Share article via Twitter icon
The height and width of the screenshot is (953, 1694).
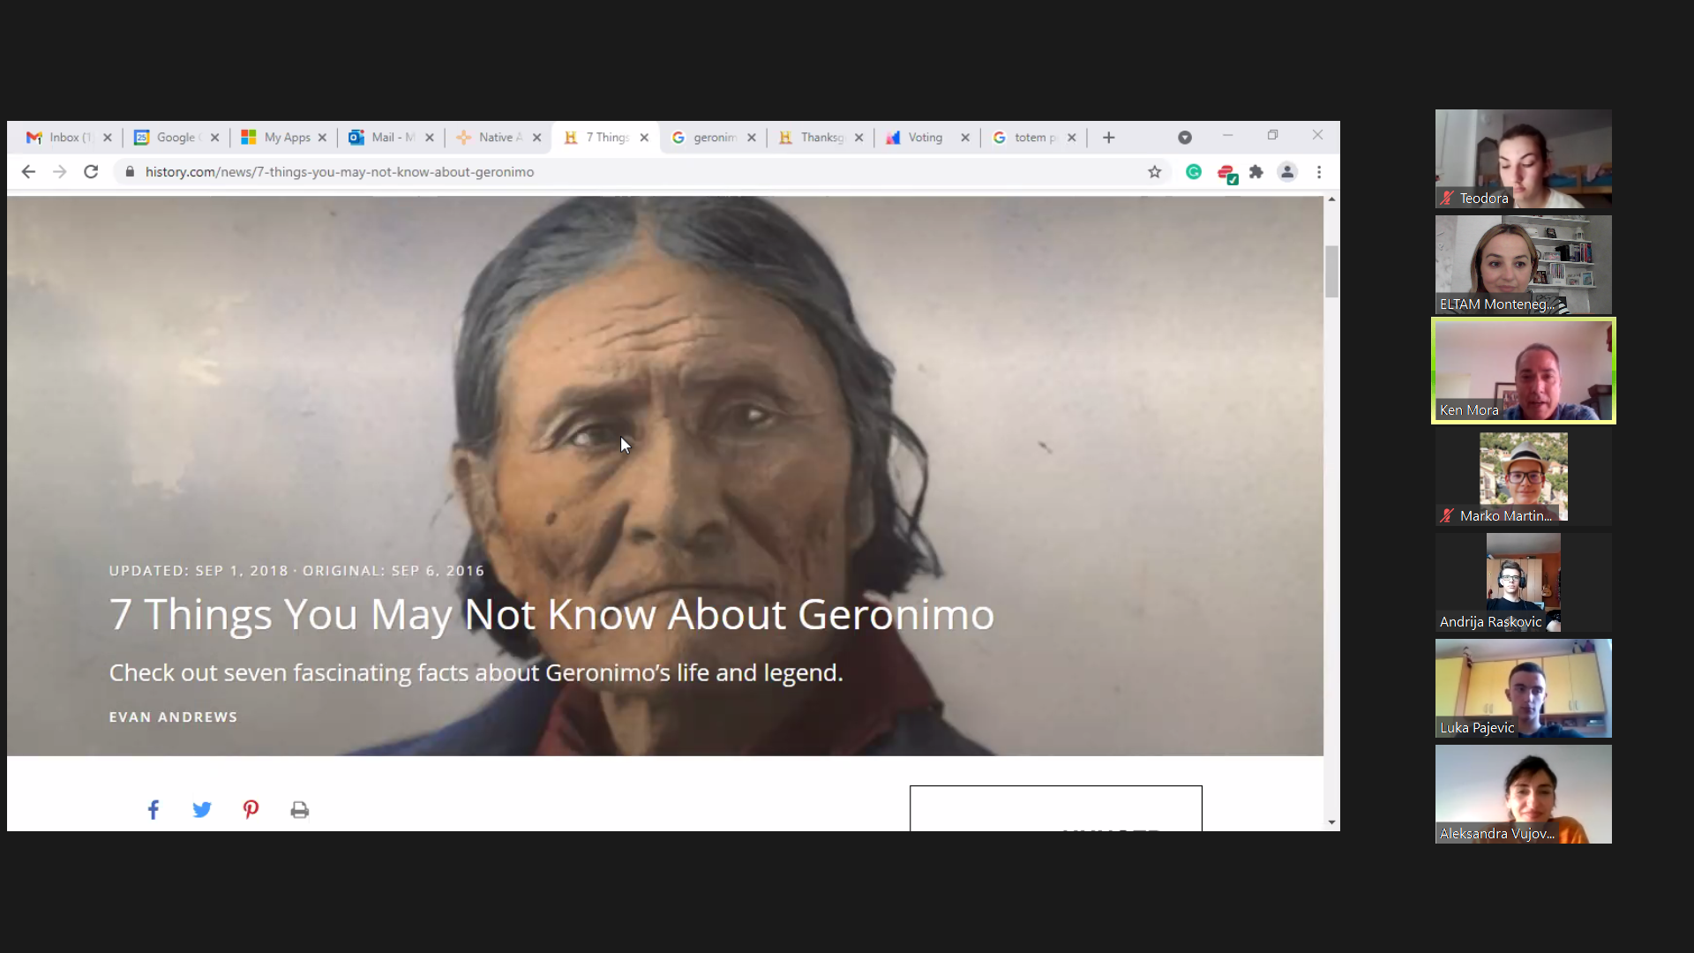click(x=202, y=809)
